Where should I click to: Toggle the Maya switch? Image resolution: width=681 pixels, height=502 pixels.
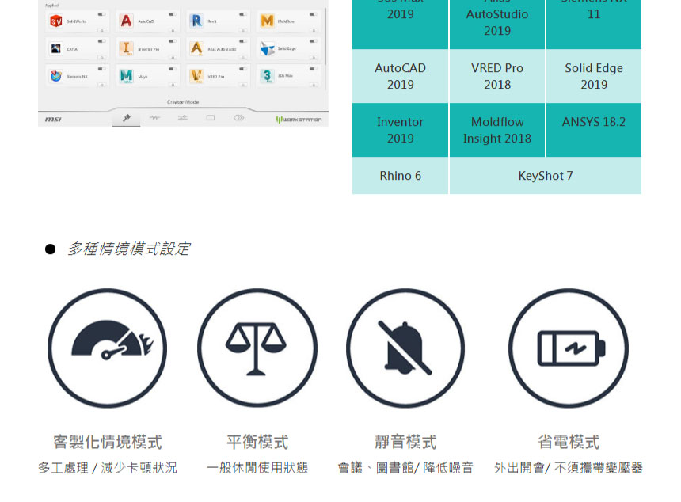[x=172, y=69]
